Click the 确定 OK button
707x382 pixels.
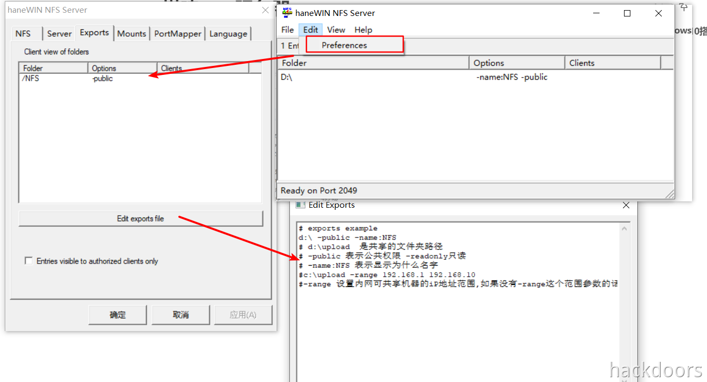click(118, 315)
